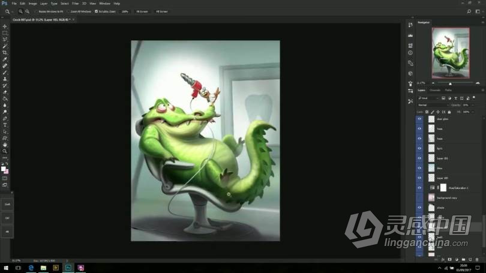Viewport: 486px width, 273px height.
Task: Select the Gradient tool
Action: [5, 98]
